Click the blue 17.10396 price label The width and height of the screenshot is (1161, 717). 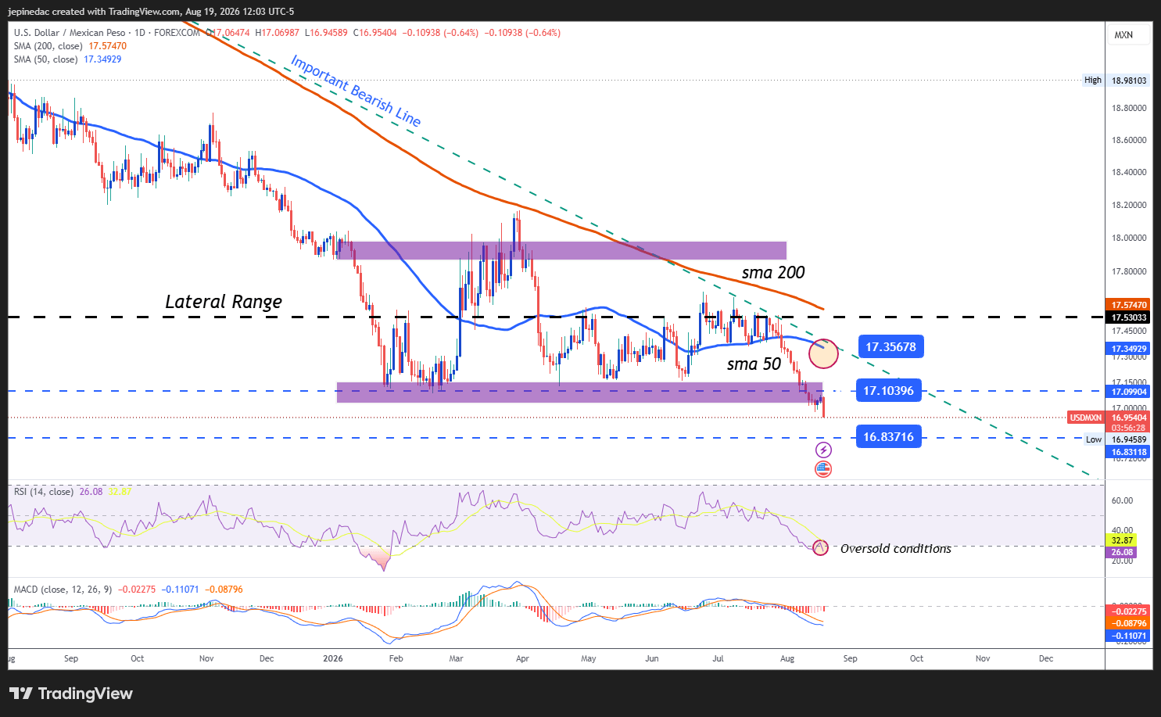coord(888,391)
